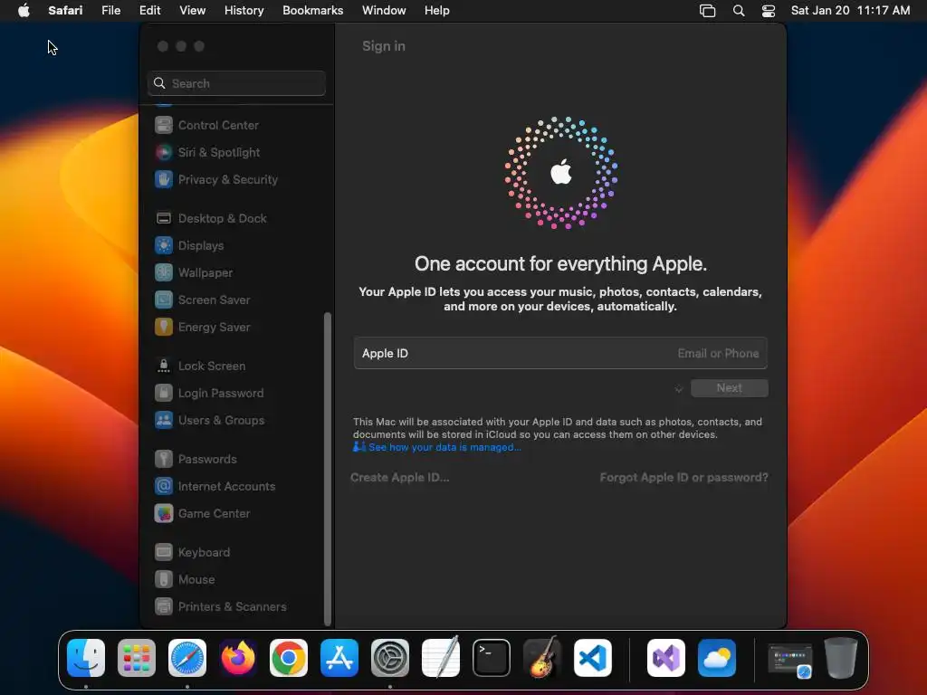The image size is (927, 695).
Task: Open Lock Screen padlock icon
Action: pyautogui.click(x=164, y=366)
